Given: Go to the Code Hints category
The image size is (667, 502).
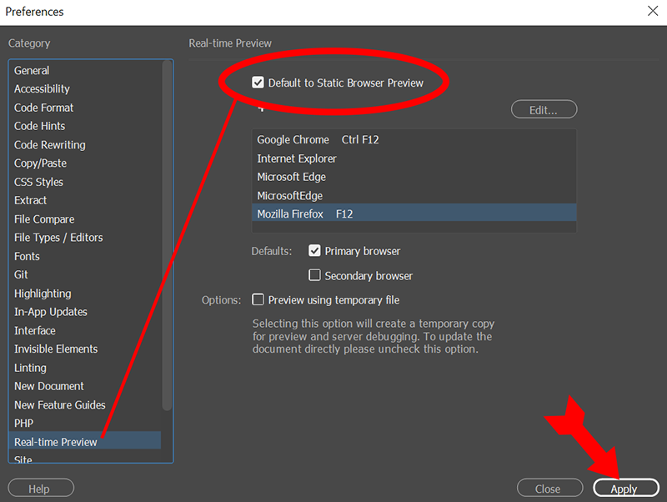Looking at the screenshot, I should pos(39,126).
